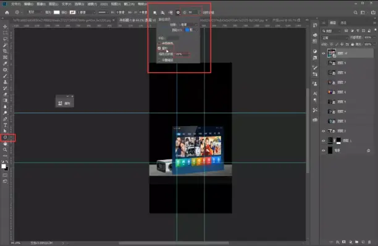Open the 文件 menu

click(16, 4)
